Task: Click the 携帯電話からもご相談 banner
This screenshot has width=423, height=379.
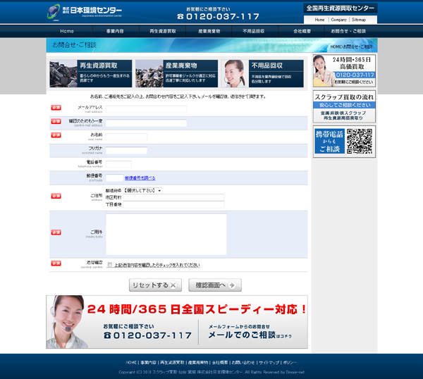Action: 329,142
